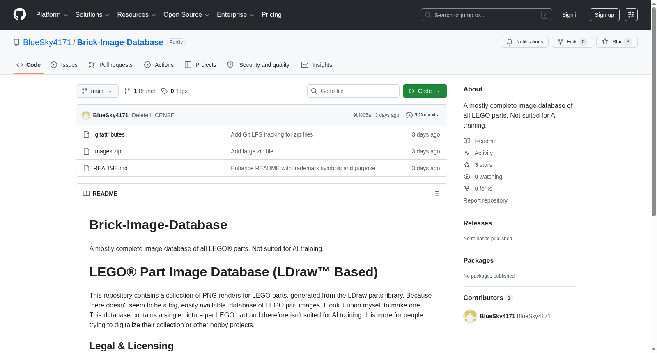Switch to the Code tab
Viewport: 657px width, 353px height.
(29, 65)
